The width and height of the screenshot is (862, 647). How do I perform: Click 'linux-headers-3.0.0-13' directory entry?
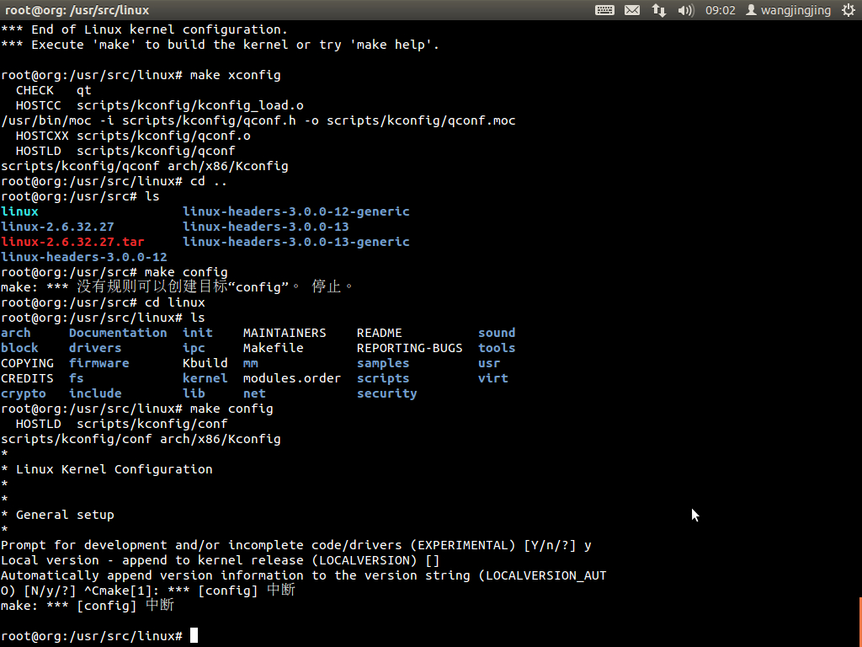coord(266,227)
